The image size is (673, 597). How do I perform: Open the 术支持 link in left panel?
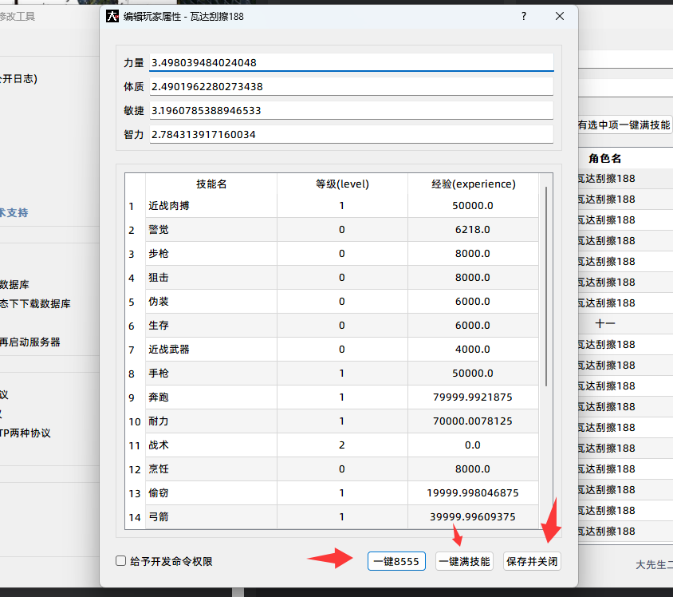click(x=14, y=212)
